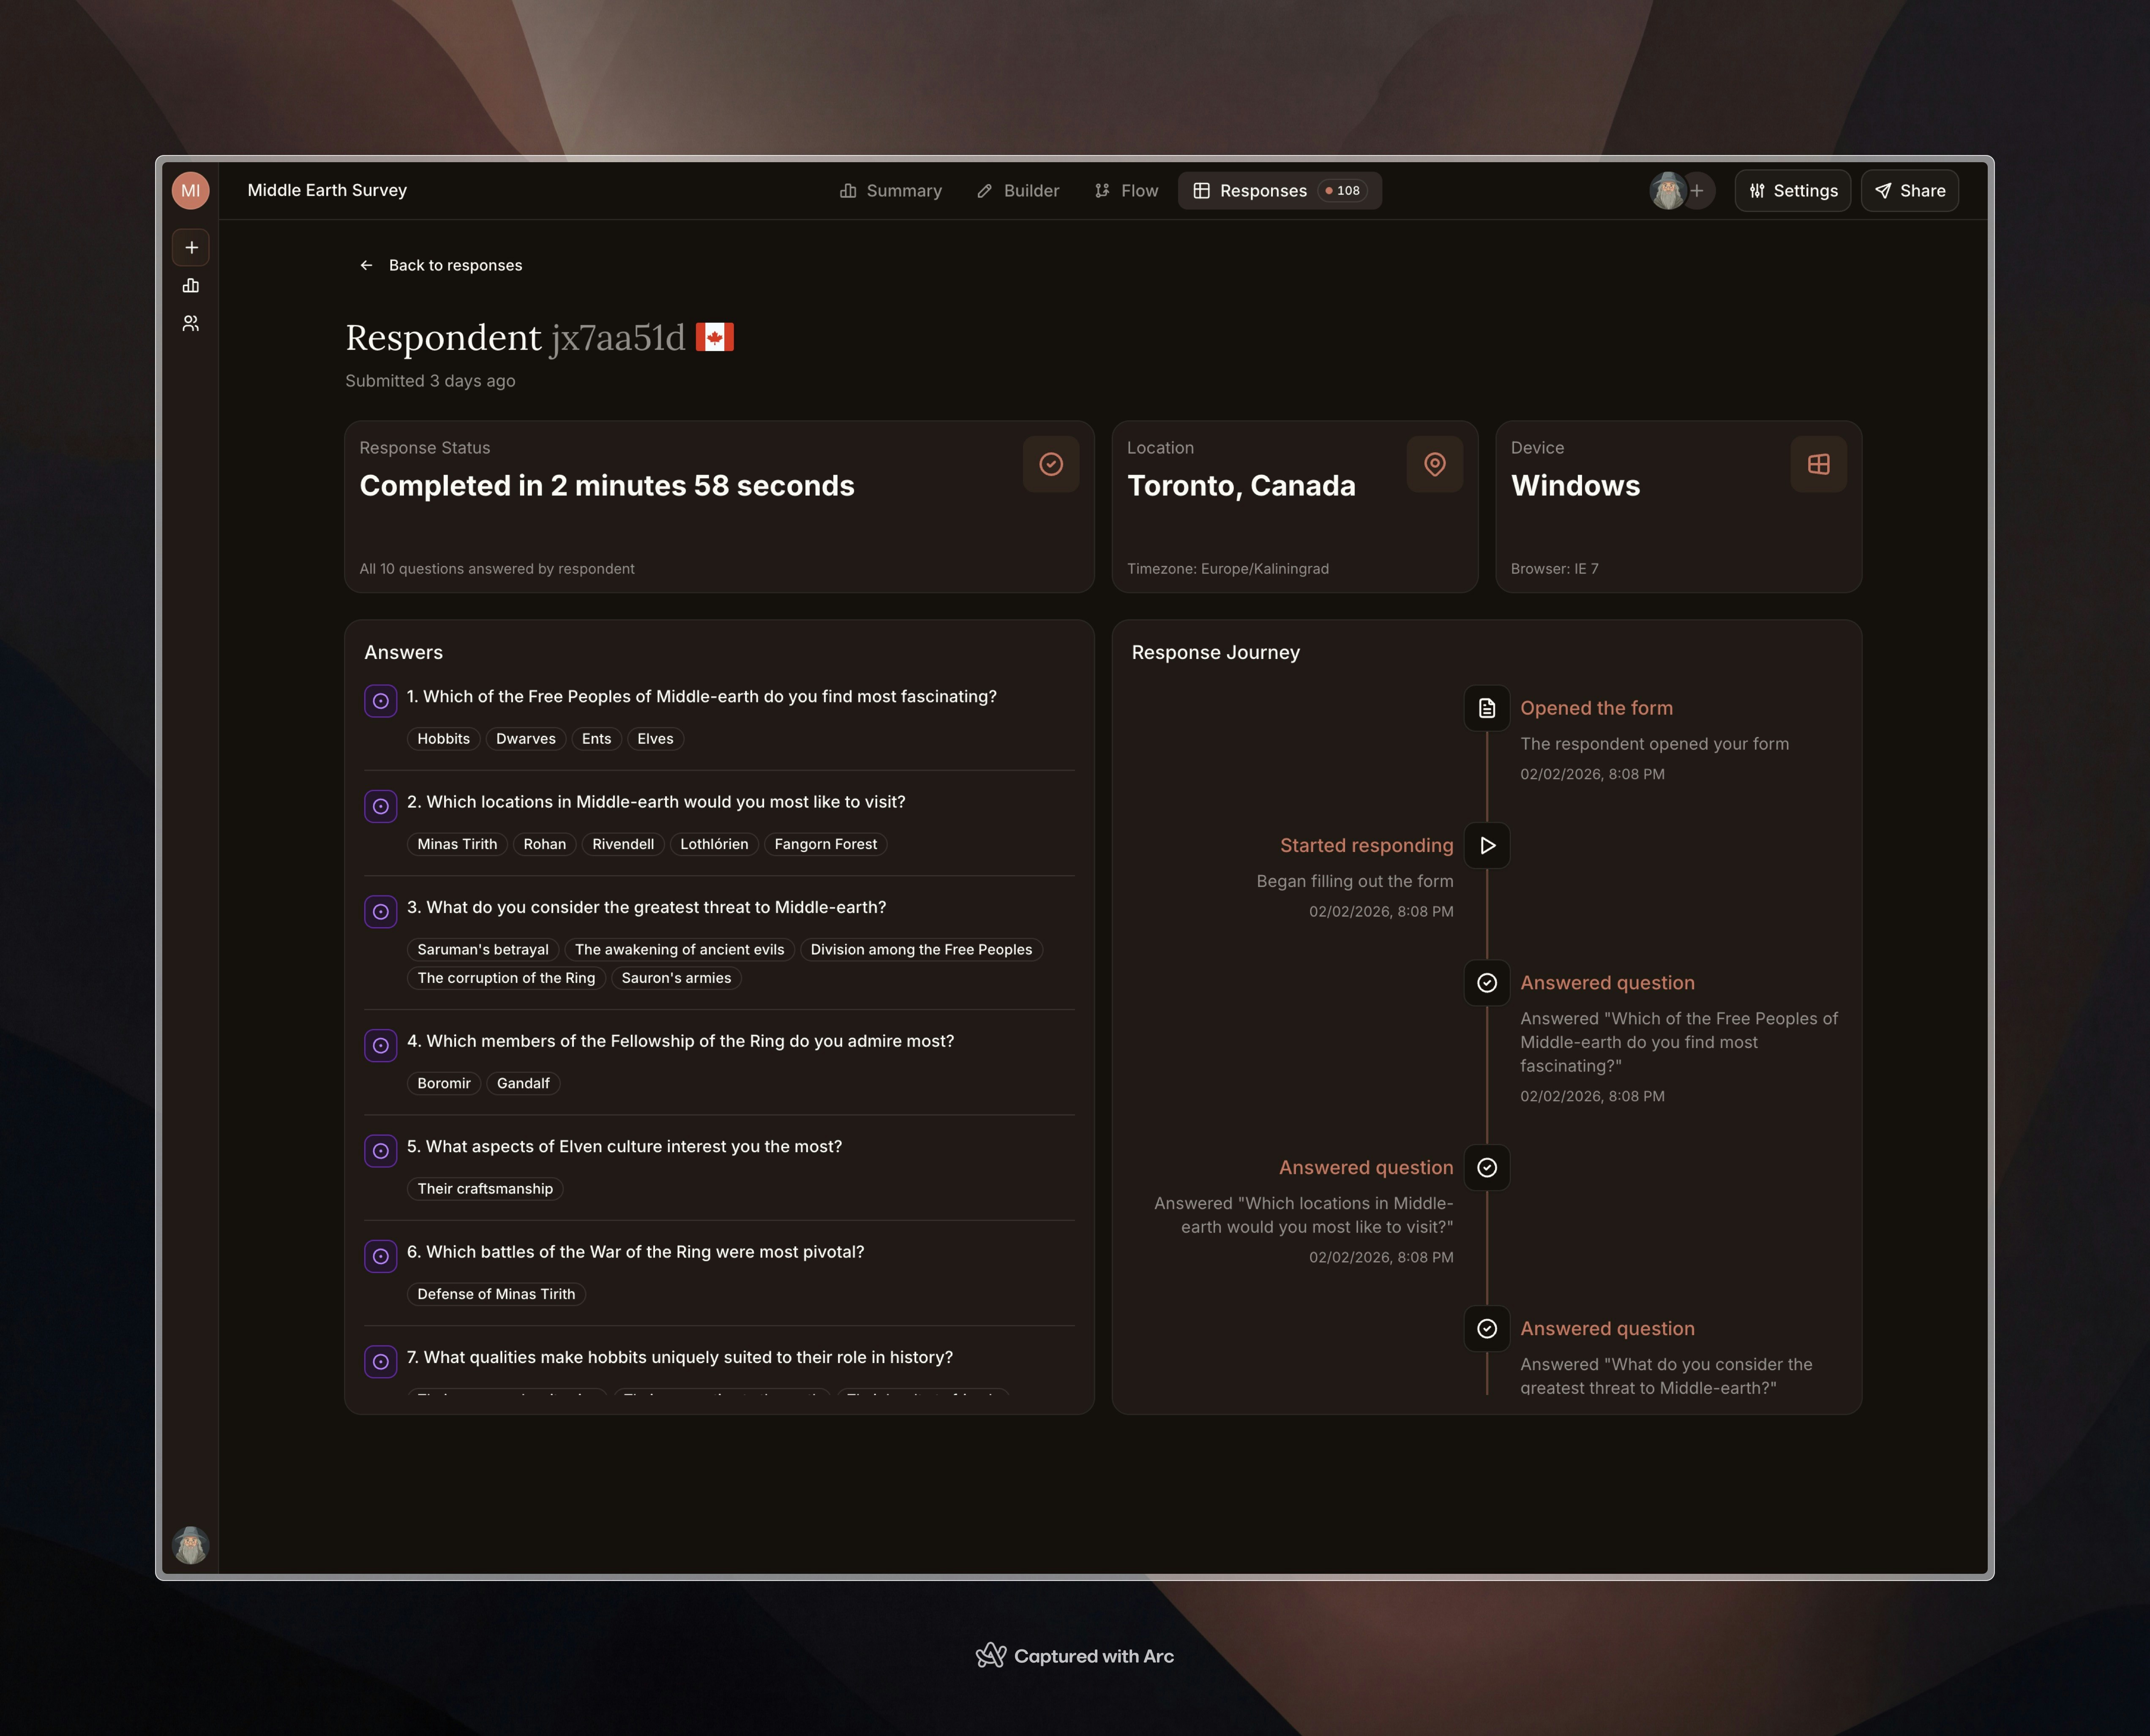This screenshot has width=2150, height=1736.
Task: Click the checkmark icon on first Answered question entry
Action: click(1487, 982)
